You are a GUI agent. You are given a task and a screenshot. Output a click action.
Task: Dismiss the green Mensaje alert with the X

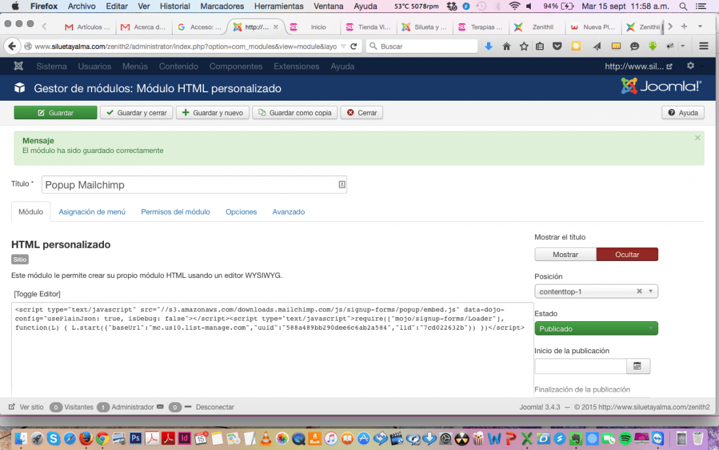coord(697,137)
